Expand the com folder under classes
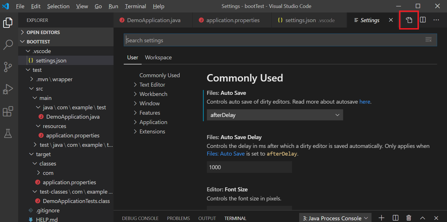Viewport: 447px width, 222px height. (66, 173)
